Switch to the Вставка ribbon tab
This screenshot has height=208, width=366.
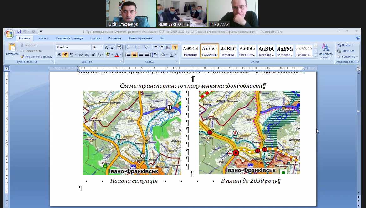coord(43,38)
